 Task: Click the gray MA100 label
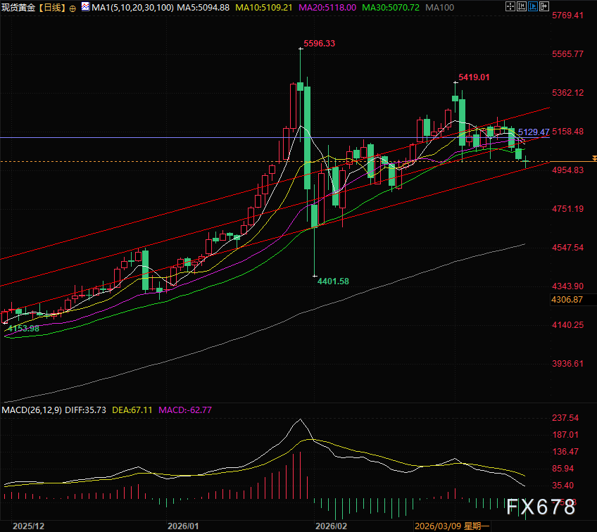(x=439, y=7)
